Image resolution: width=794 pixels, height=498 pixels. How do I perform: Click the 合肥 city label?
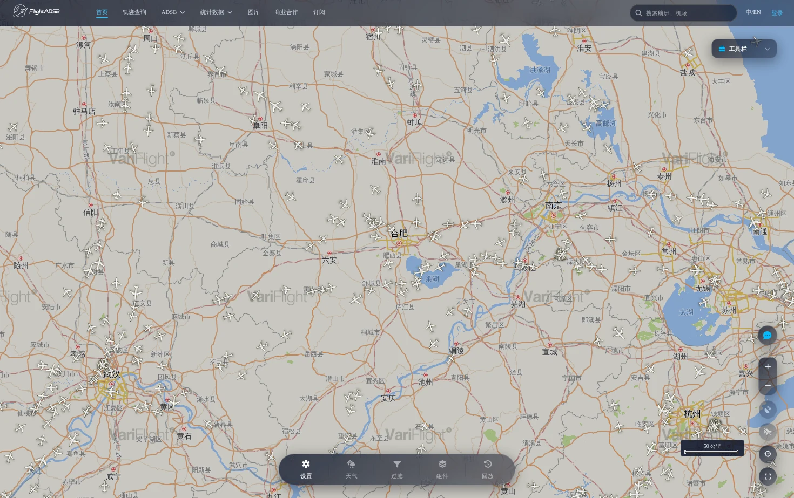tap(399, 234)
